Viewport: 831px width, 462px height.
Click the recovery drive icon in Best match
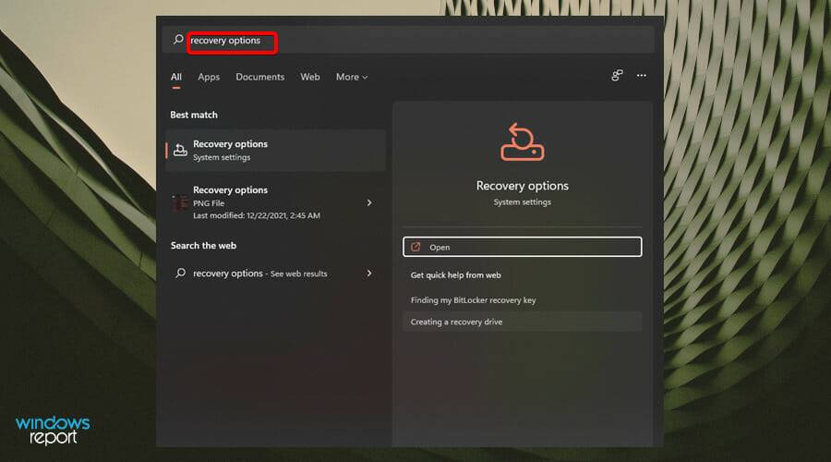(x=180, y=151)
